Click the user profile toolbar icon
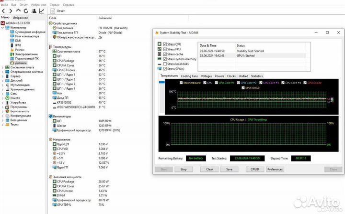345x214 pixels. [x=34, y=11]
